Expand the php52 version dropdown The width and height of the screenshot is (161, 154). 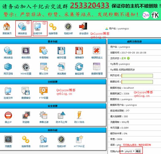tap(130, 151)
